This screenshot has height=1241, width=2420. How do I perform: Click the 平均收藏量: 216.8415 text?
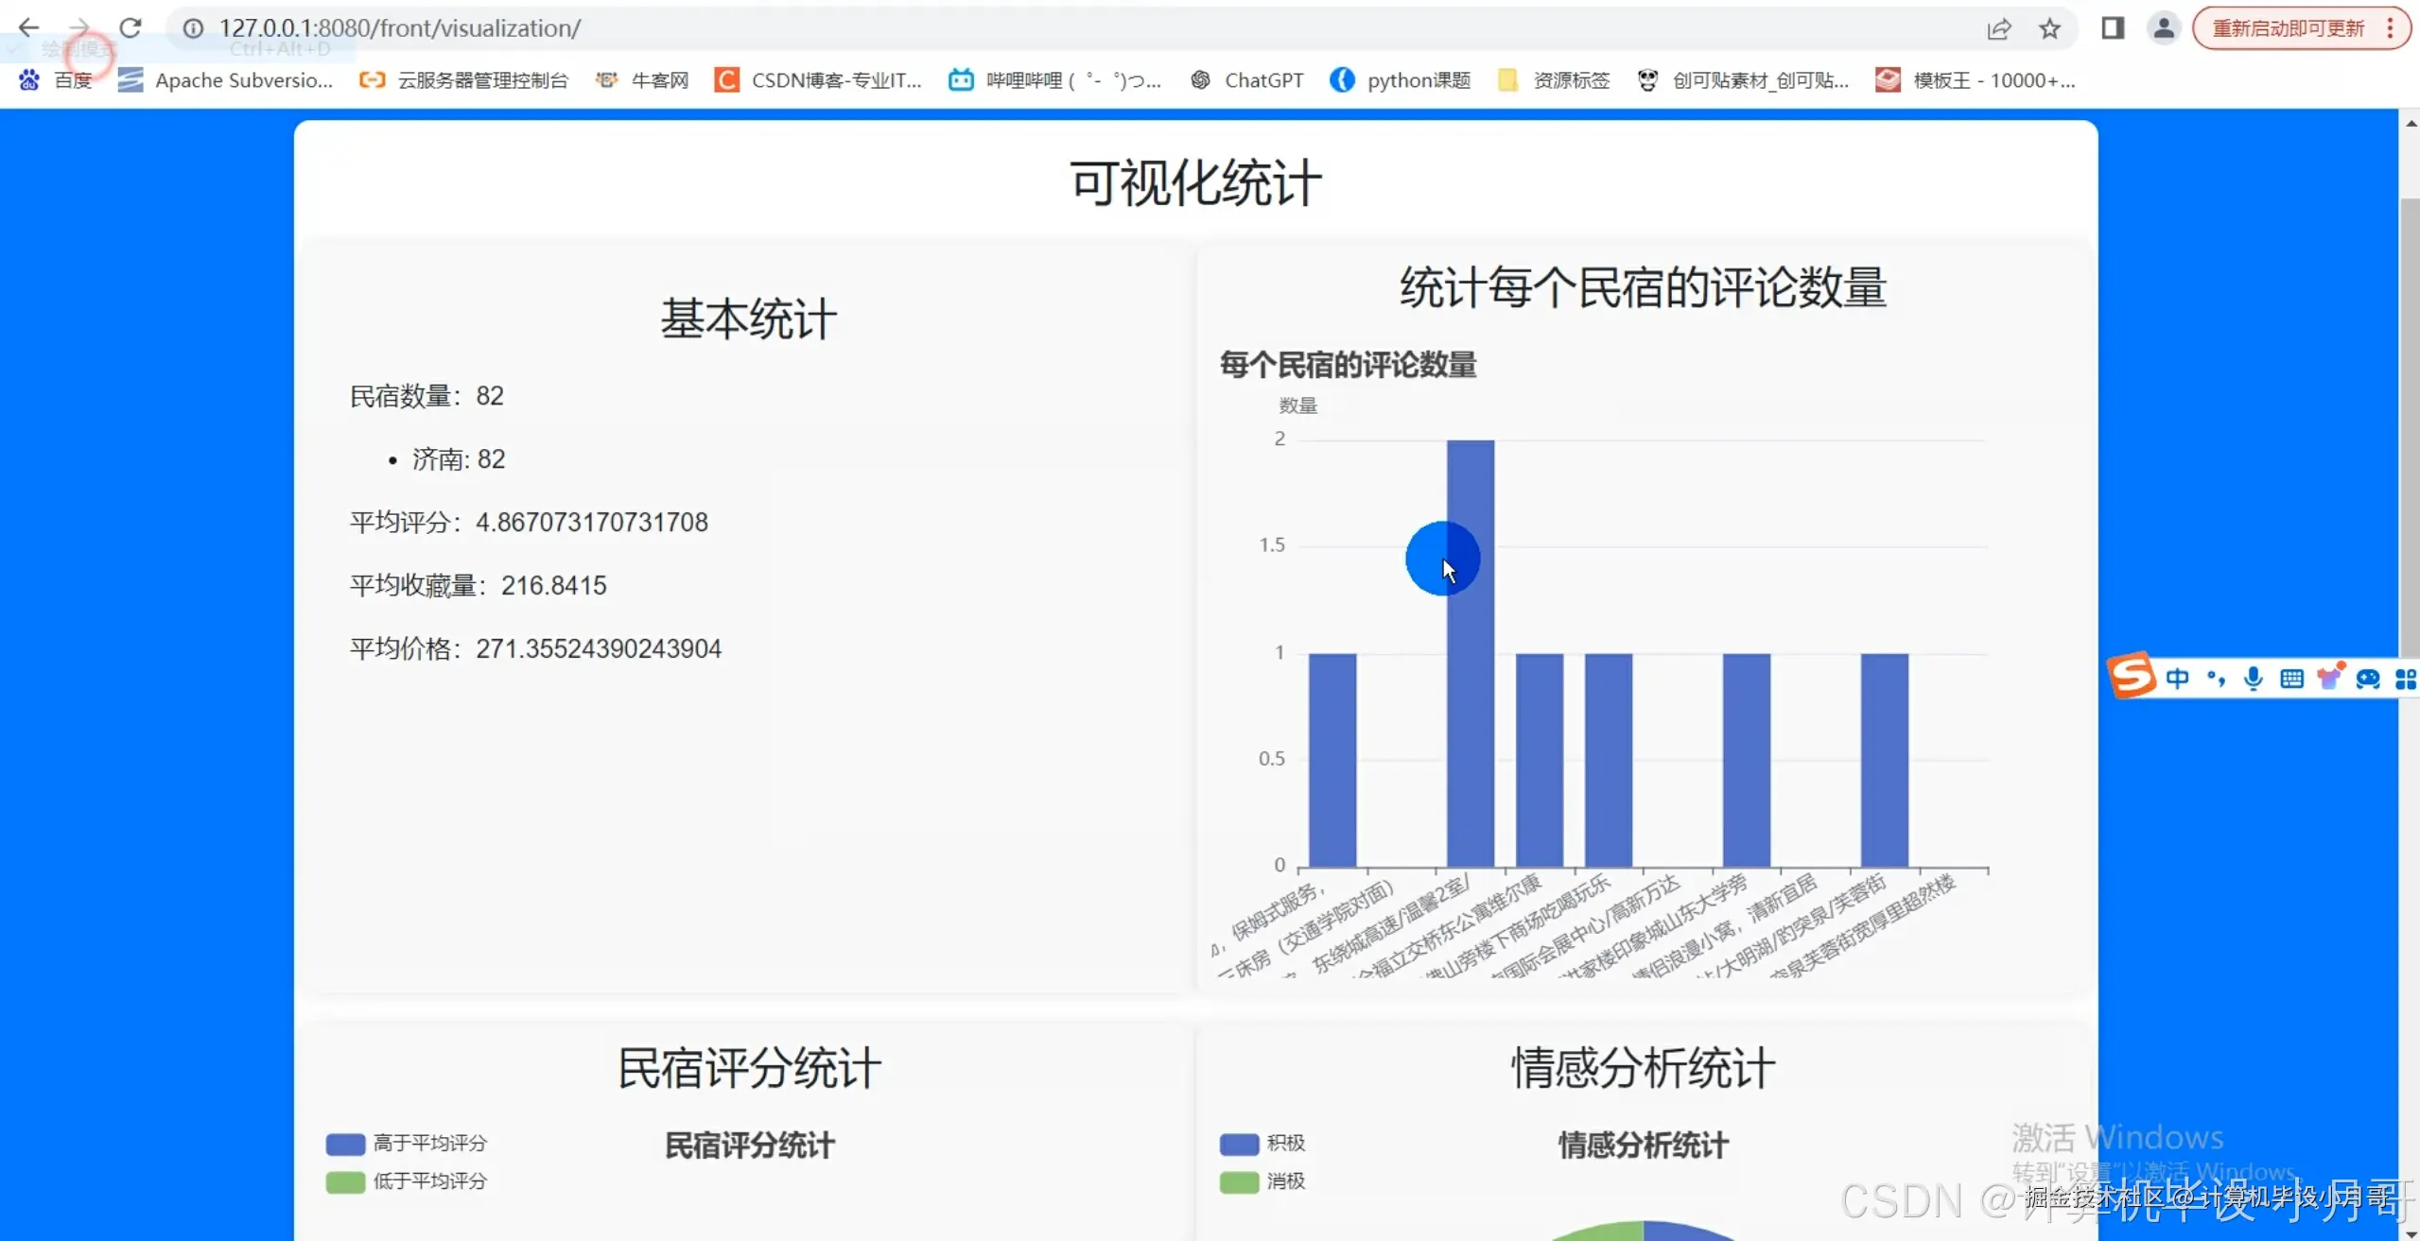pos(478,586)
